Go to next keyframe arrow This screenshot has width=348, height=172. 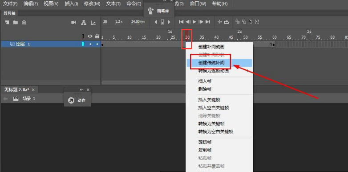coord(169,22)
